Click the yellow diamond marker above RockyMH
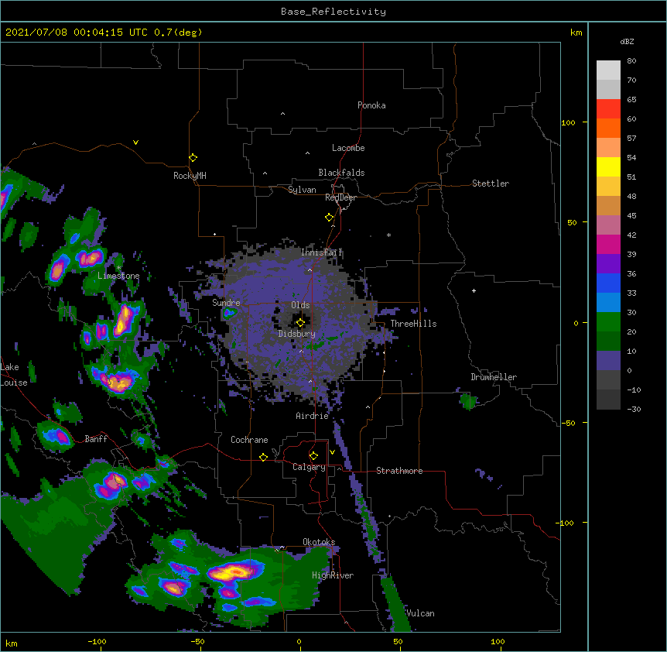 (x=193, y=158)
